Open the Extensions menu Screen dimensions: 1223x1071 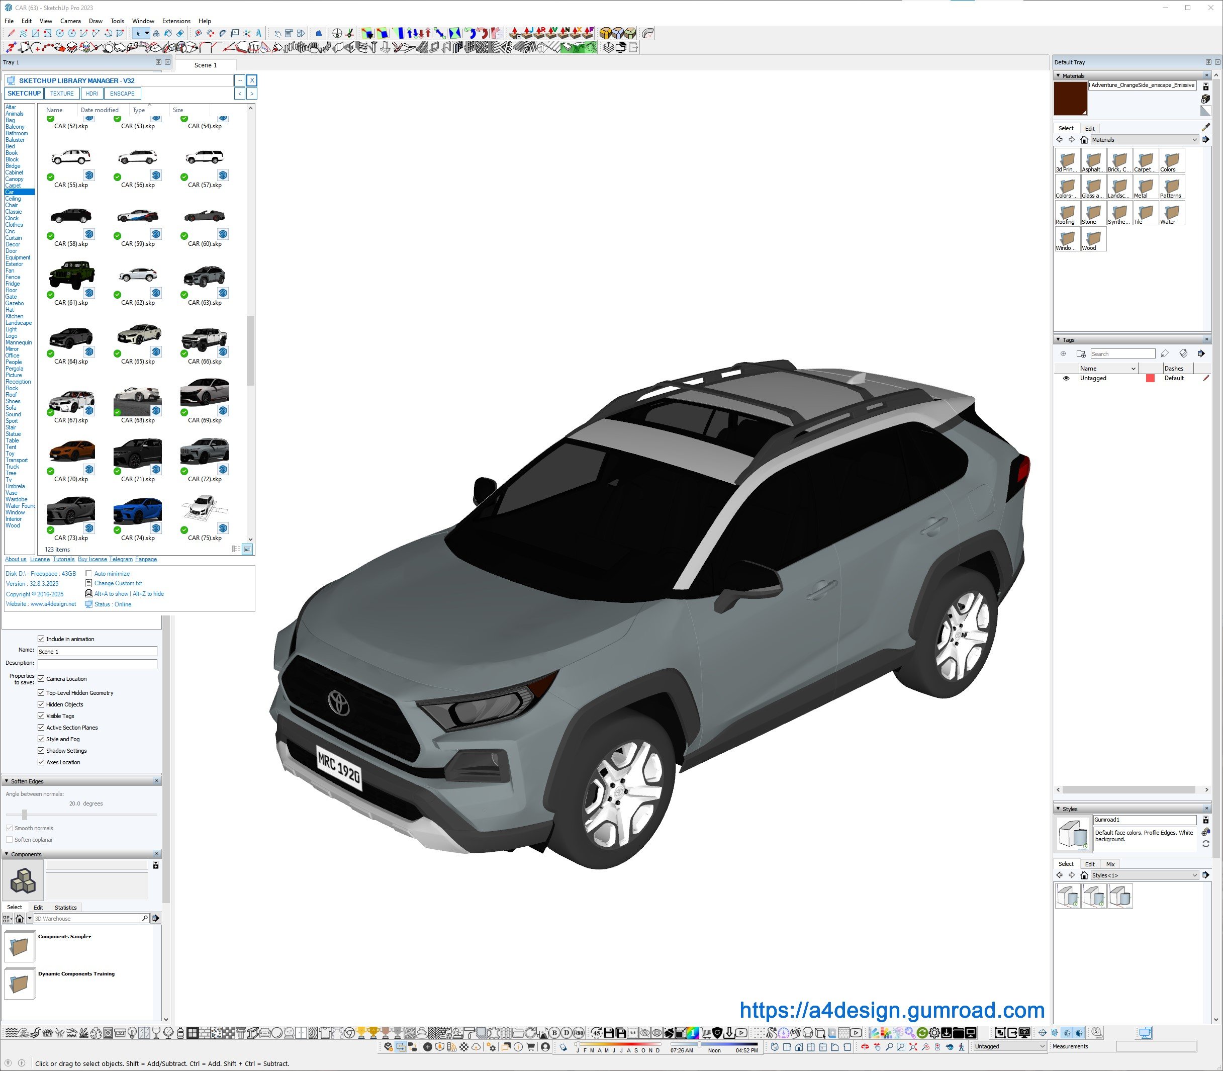point(176,21)
